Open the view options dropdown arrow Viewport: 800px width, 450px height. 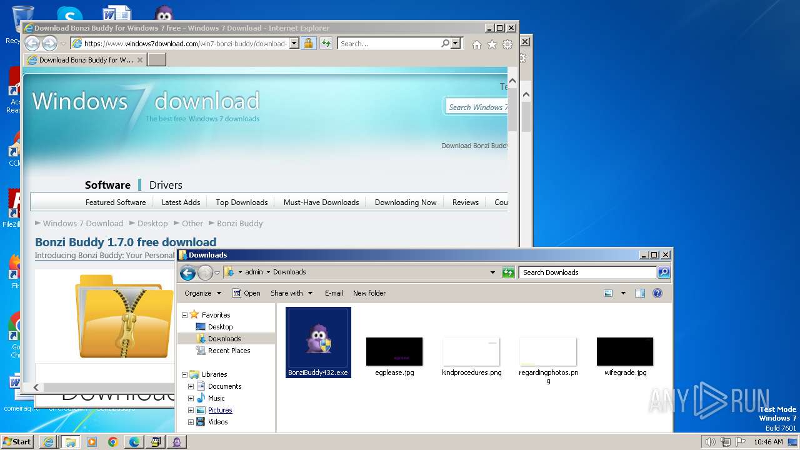(x=623, y=293)
